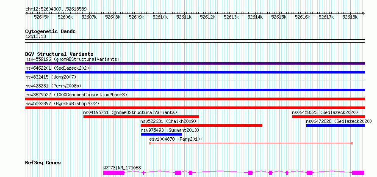The width and height of the screenshot is (377, 177).
Task: Open the nsv6472828 Sedlazeck2020 blue bar
Action: point(335,125)
